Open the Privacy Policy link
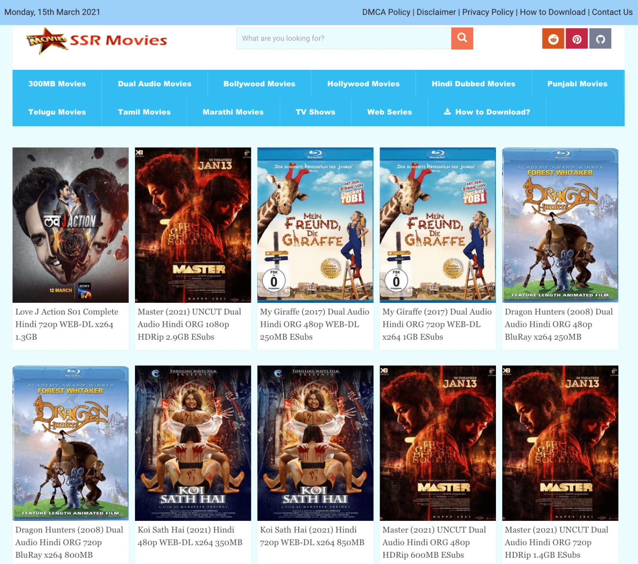Image resolution: width=638 pixels, height=564 pixels. pyautogui.click(x=488, y=12)
